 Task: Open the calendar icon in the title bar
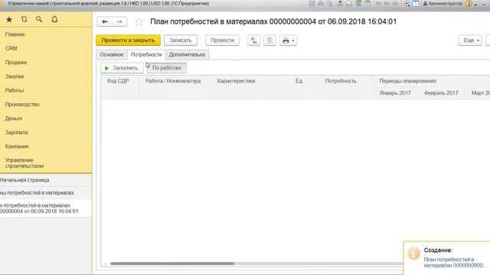367,4
